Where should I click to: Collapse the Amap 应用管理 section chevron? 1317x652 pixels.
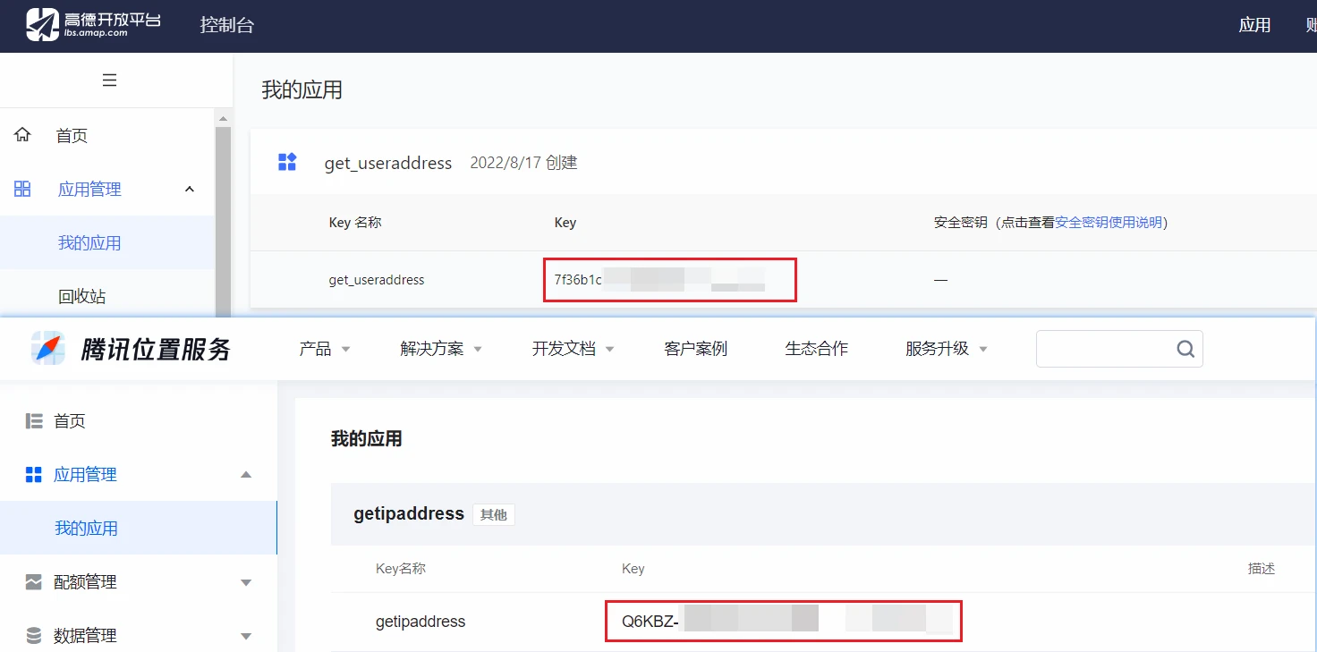coord(190,189)
